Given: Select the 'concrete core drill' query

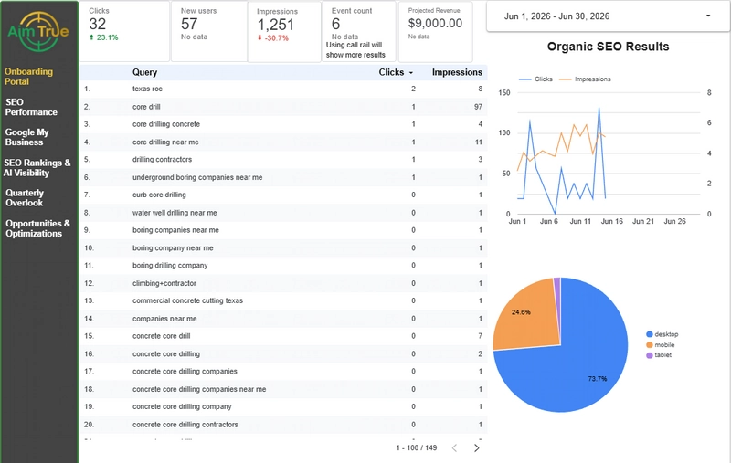Looking at the screenshot, I should pos(161,336).
